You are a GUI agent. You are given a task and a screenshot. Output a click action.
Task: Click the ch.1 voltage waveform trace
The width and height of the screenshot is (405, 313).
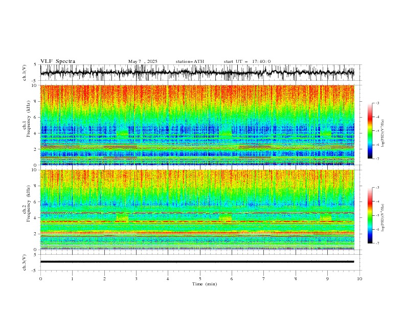[197, 73]
